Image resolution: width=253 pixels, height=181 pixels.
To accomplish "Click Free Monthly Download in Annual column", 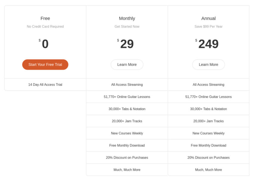I will 208,146.
